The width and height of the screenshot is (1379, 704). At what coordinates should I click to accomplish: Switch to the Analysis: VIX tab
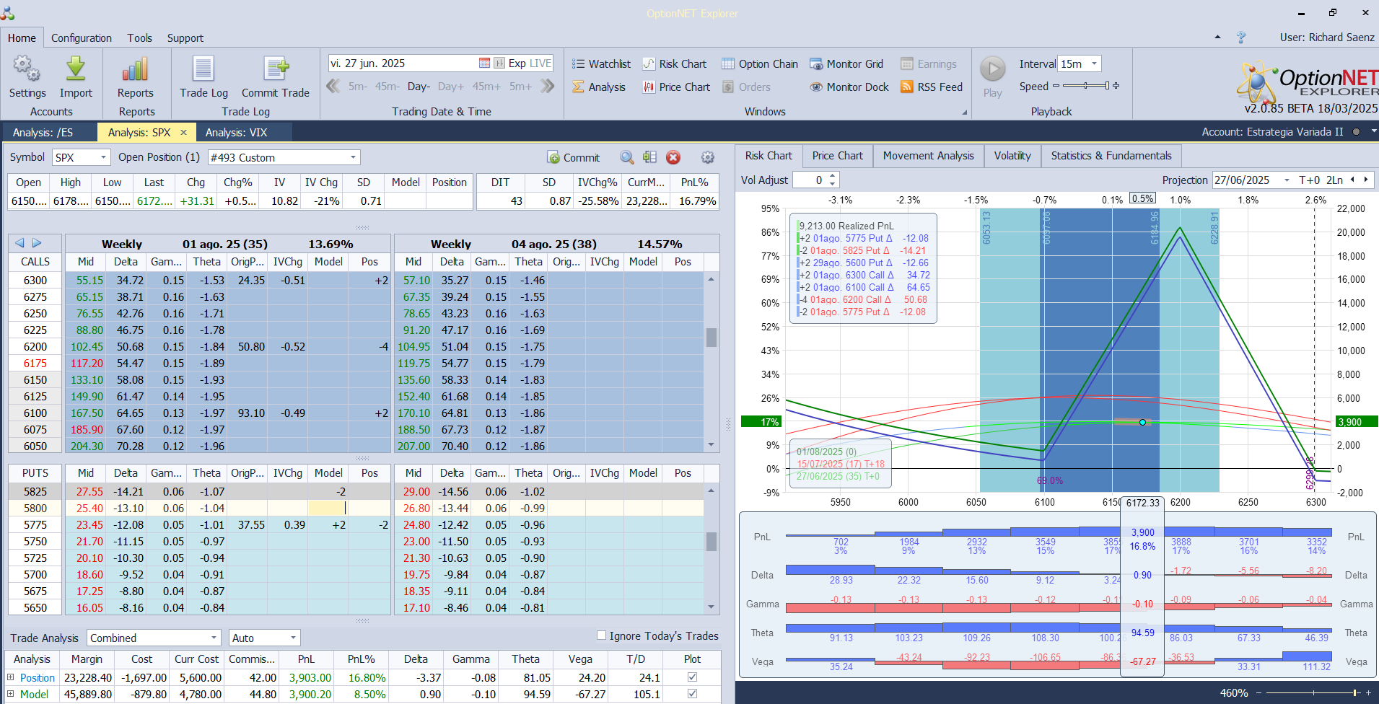[236, 133]
